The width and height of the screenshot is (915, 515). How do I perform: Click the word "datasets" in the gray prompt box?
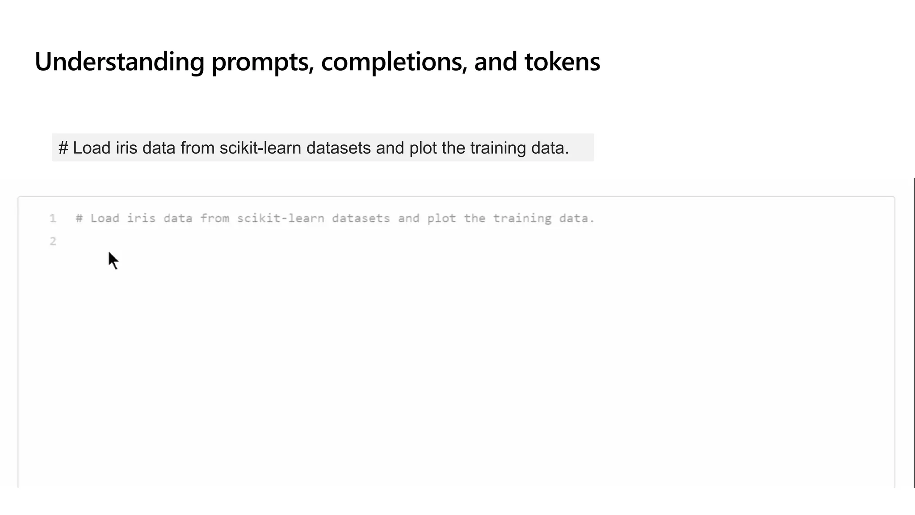(338, 148)
